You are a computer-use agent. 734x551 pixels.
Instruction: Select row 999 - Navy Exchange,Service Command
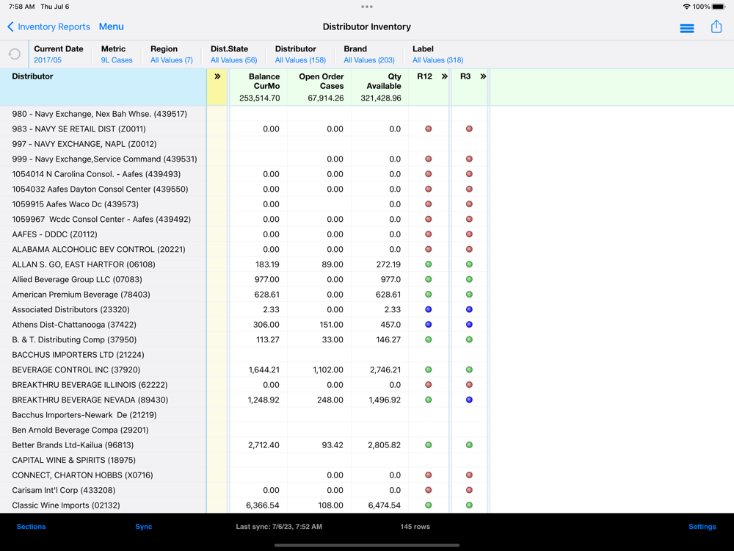[103, 159]
